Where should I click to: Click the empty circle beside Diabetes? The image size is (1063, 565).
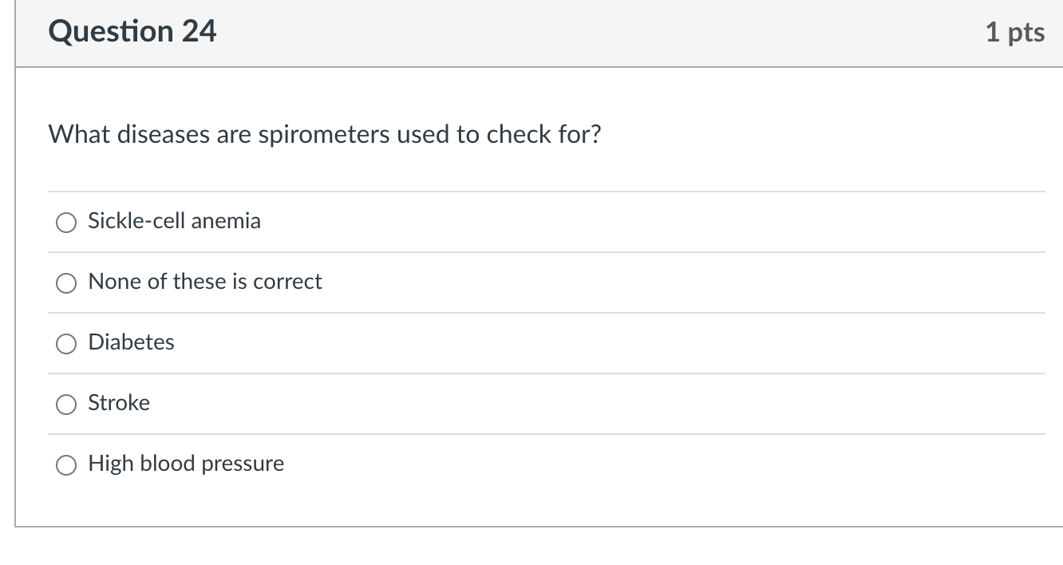coord(66,344)
